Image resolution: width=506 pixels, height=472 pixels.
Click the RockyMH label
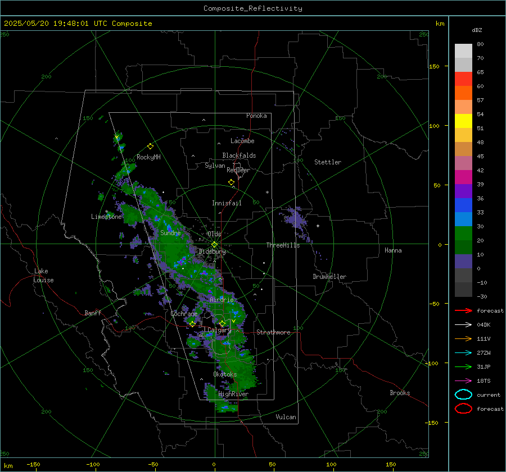click(148, 157)
